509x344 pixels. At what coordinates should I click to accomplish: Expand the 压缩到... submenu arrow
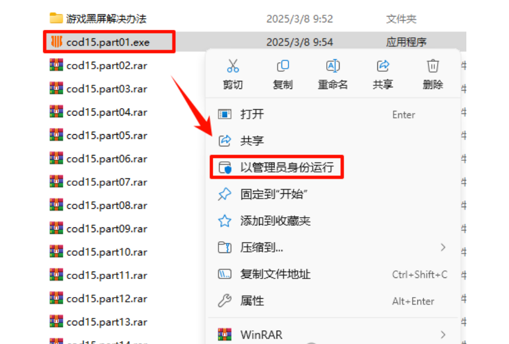[x=443, y=248]
